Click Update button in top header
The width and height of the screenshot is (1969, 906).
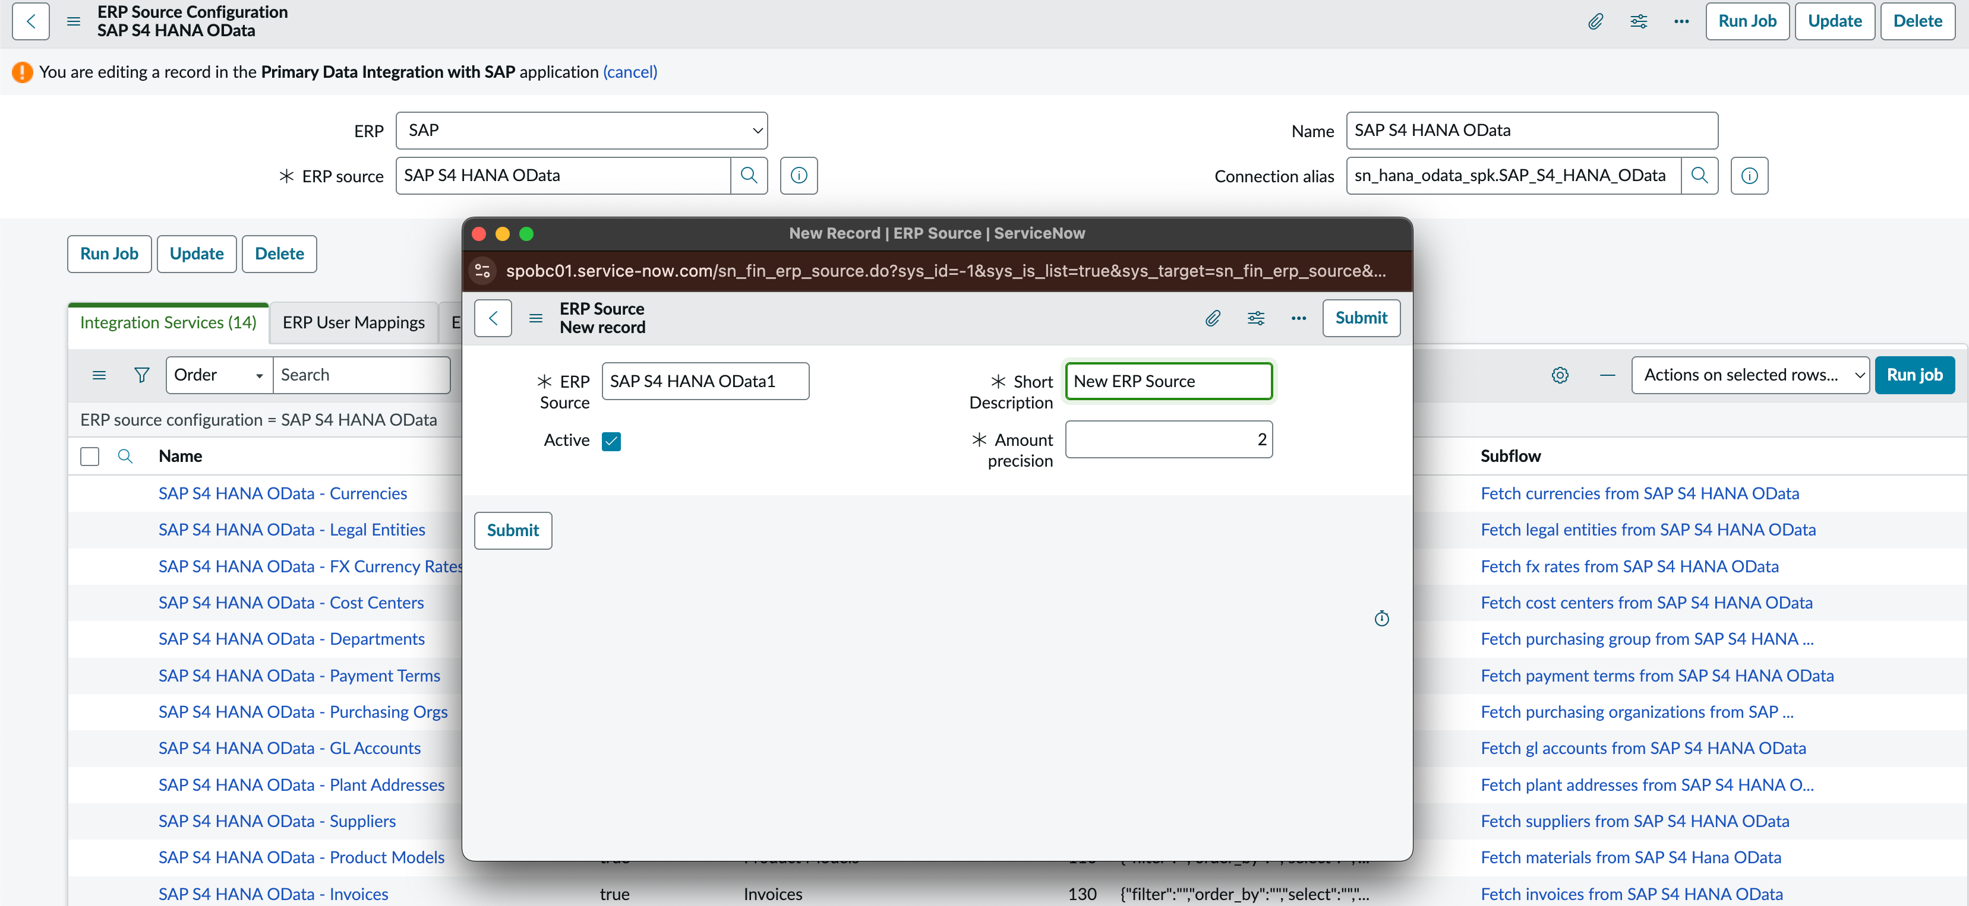point(1835,21)
